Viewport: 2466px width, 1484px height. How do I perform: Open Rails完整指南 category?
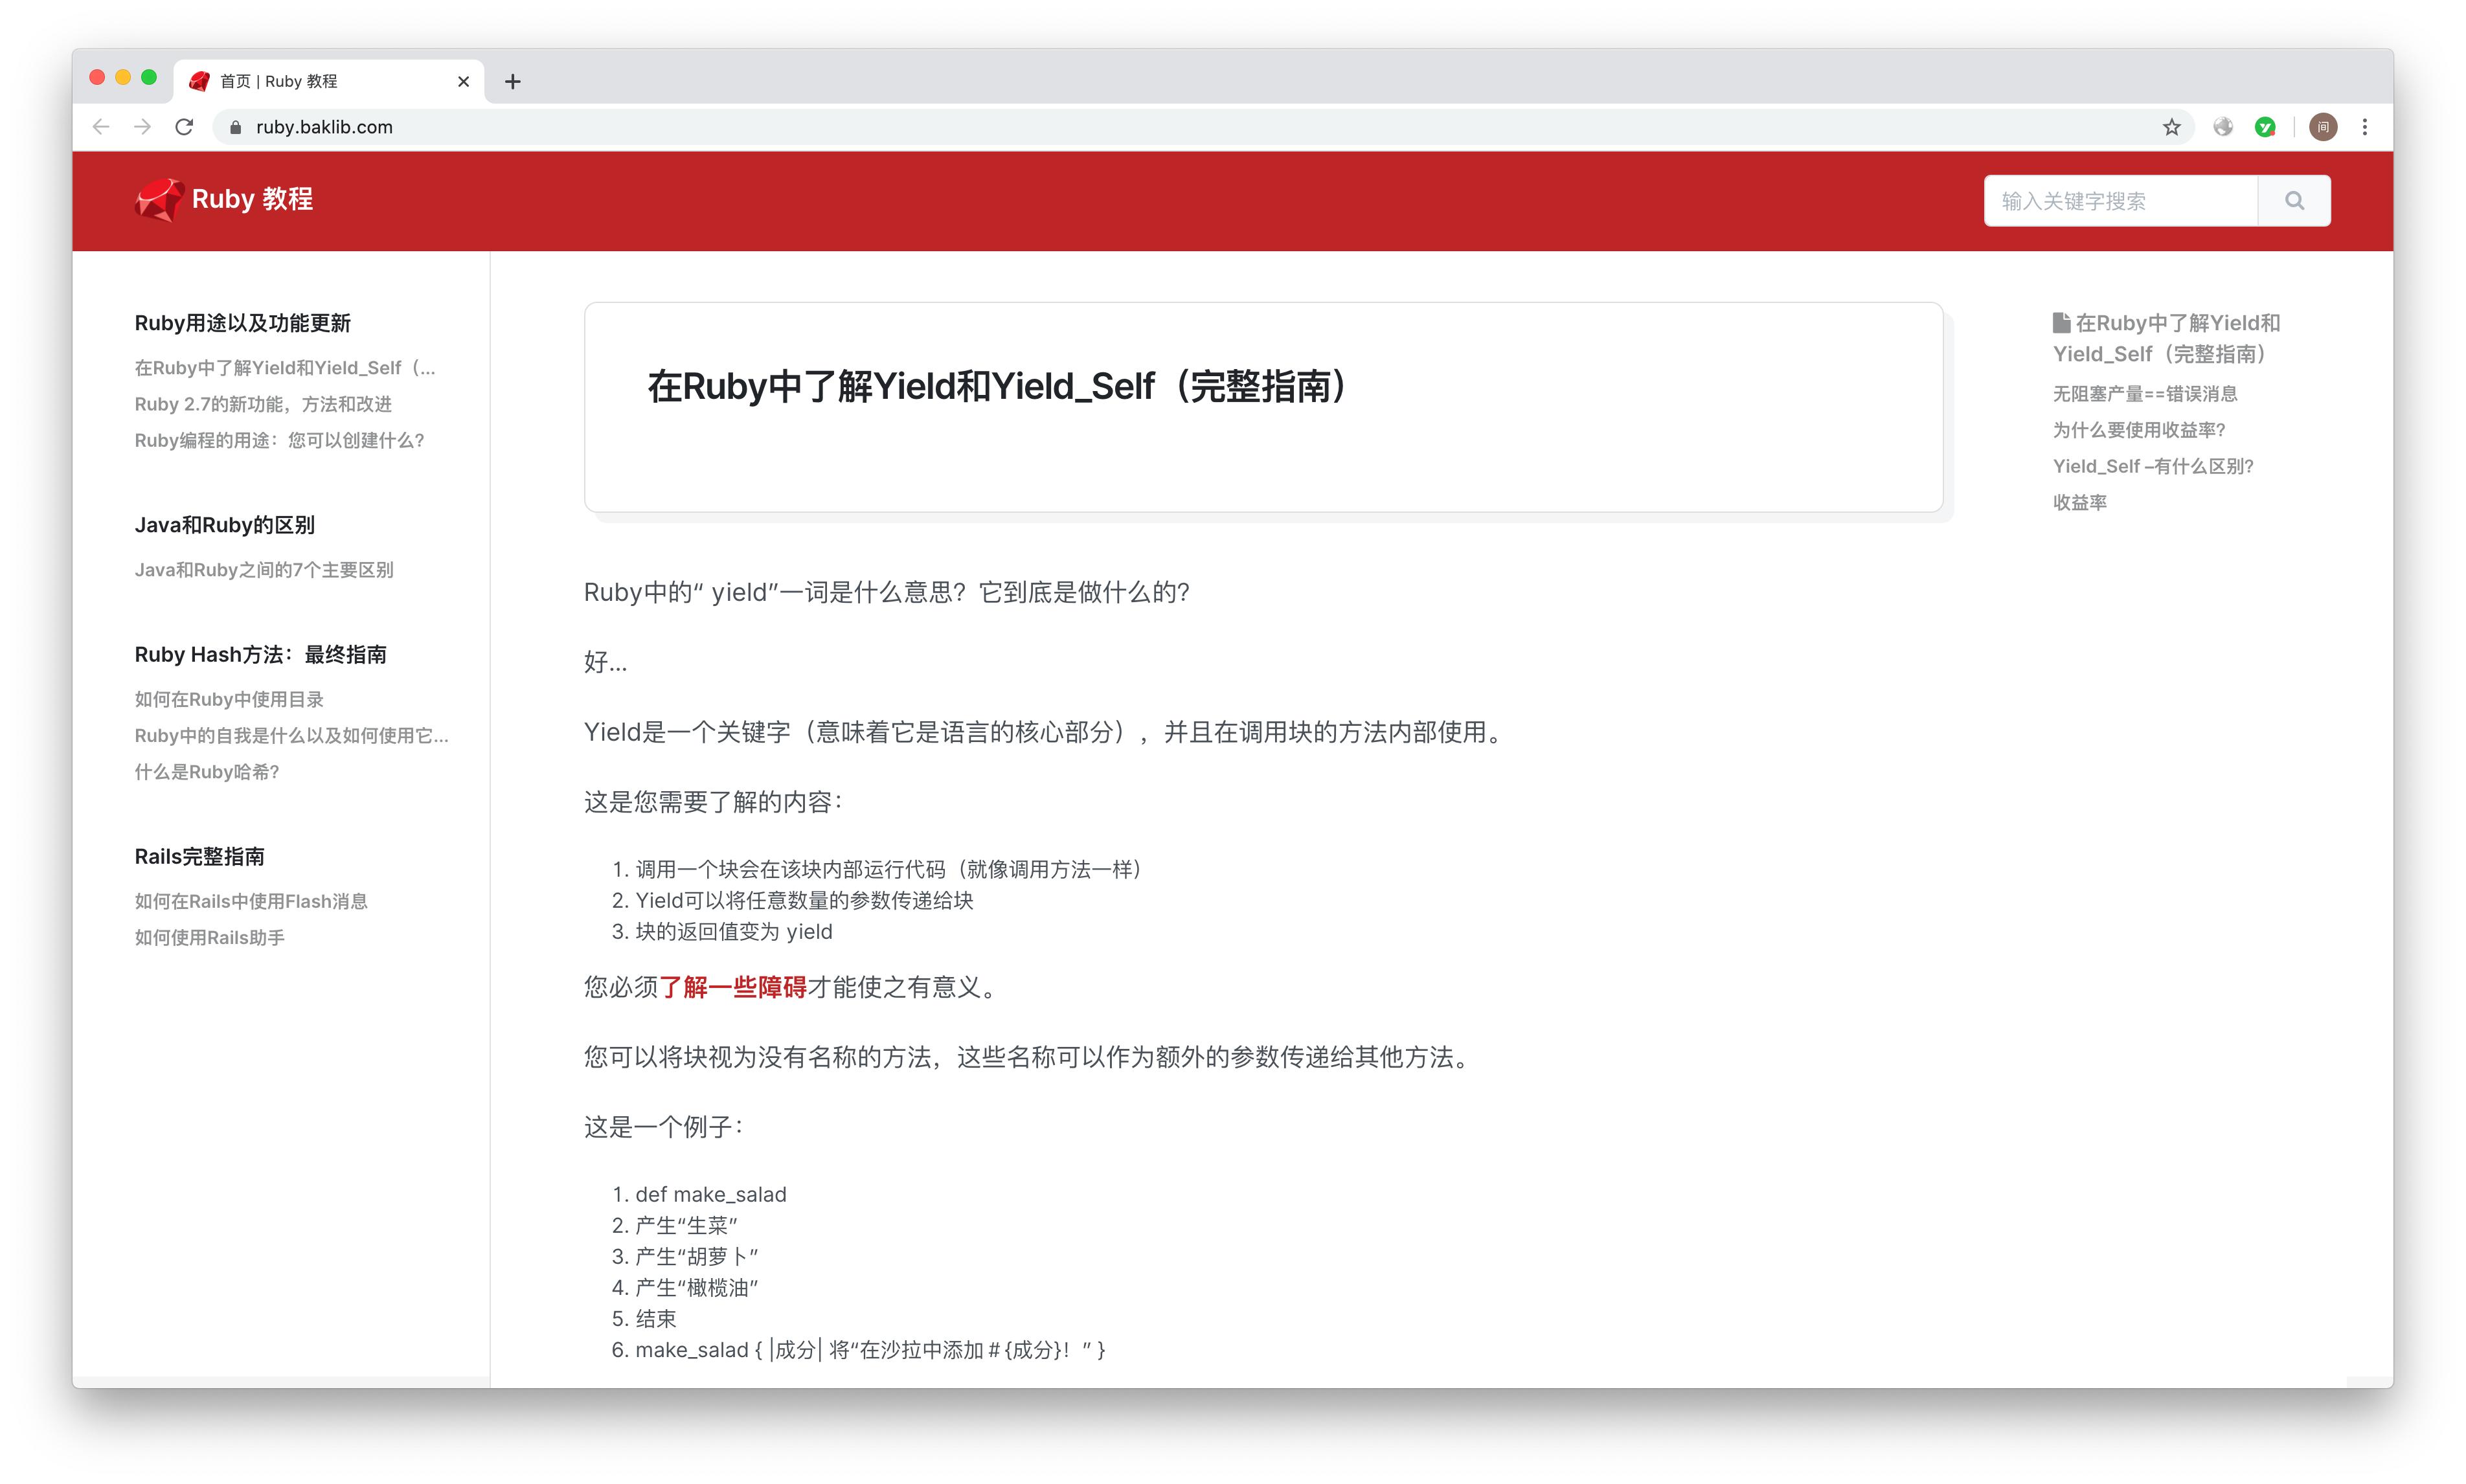(199, 856)
